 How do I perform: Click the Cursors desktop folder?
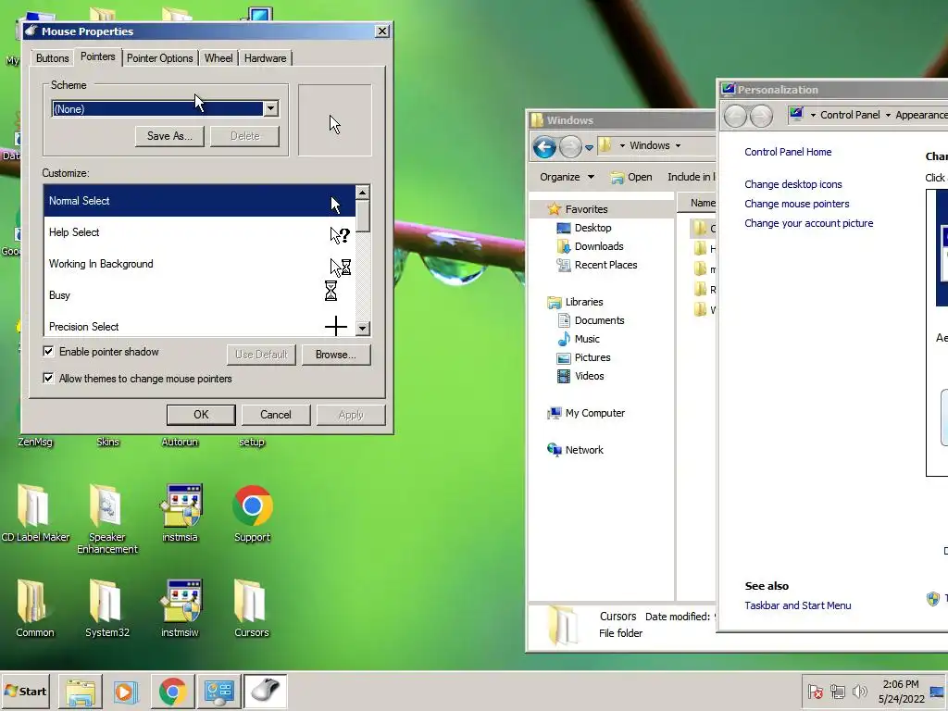click(x=252, y=608)
